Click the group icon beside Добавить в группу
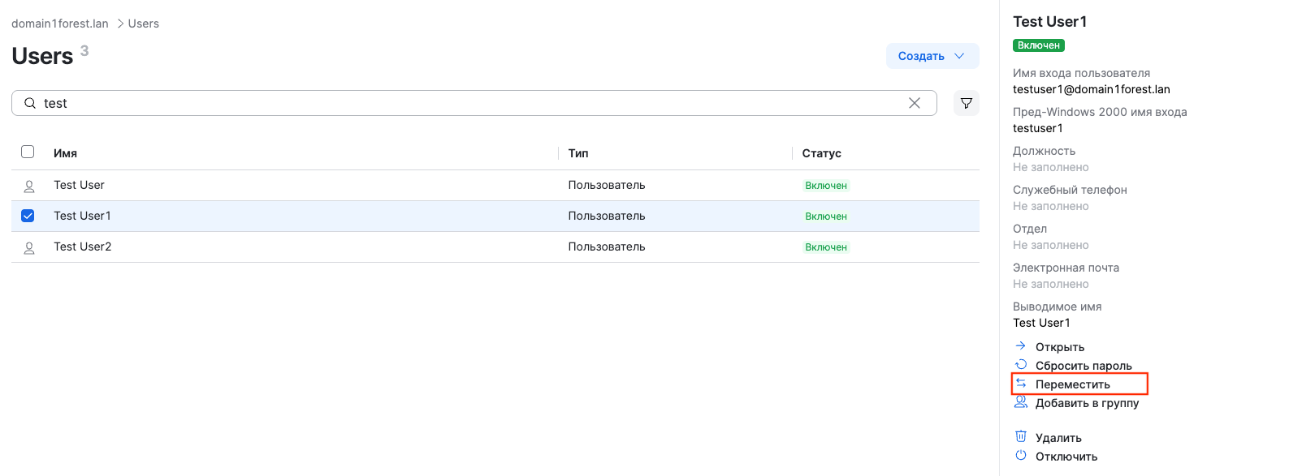Screen dimensions: 1289x476 (1021, 402)
